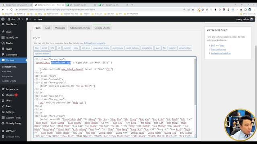This screenshot has width=257, height=144.
Task: Go back in the browser
Action: (x=3, y=10)
